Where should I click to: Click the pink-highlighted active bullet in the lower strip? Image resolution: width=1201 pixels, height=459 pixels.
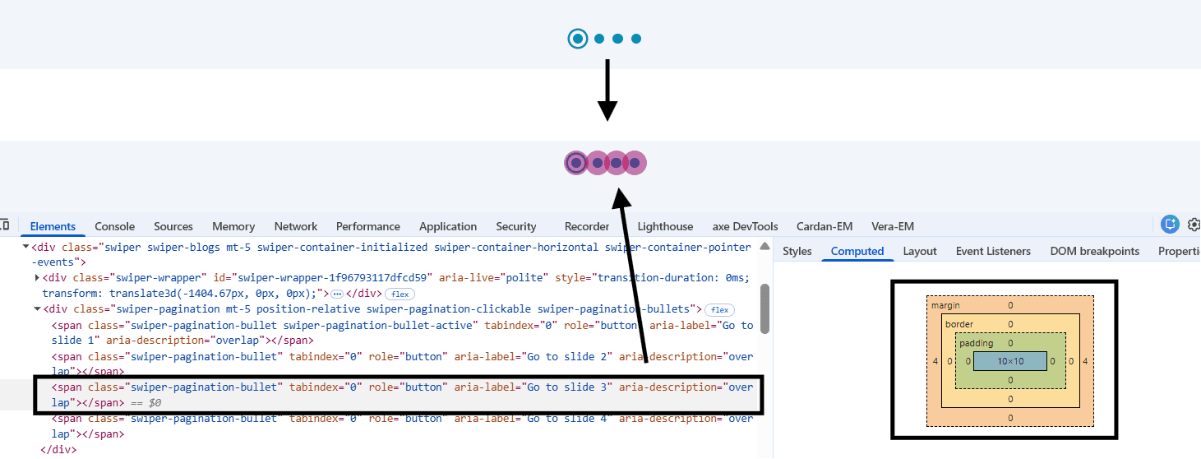[576, 163]
